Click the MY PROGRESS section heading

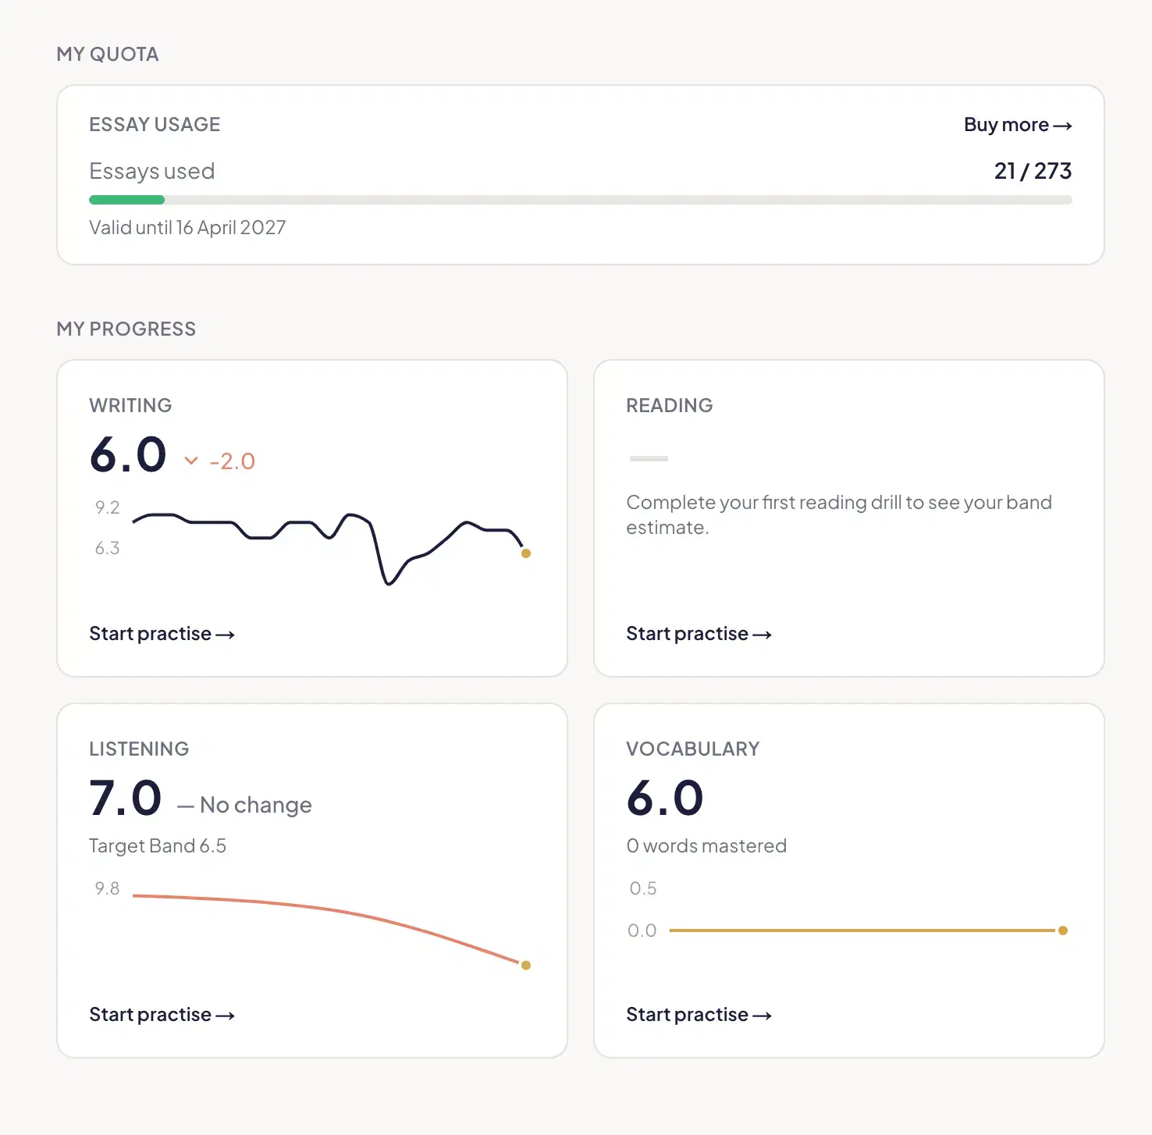tap(126, 329)
